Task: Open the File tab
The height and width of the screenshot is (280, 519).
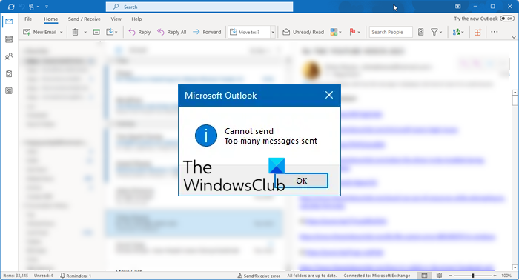Action: pyautogui.click(x=28, y=19)
